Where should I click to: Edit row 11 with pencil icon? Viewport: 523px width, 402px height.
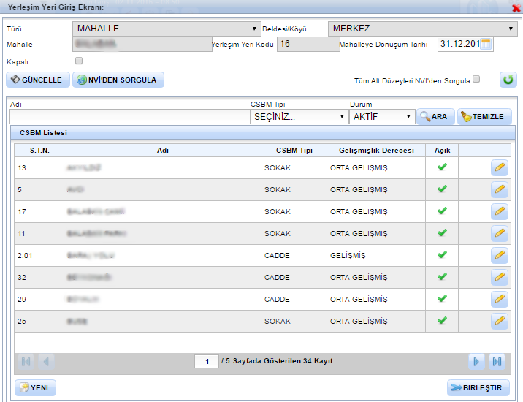(500, 233)
